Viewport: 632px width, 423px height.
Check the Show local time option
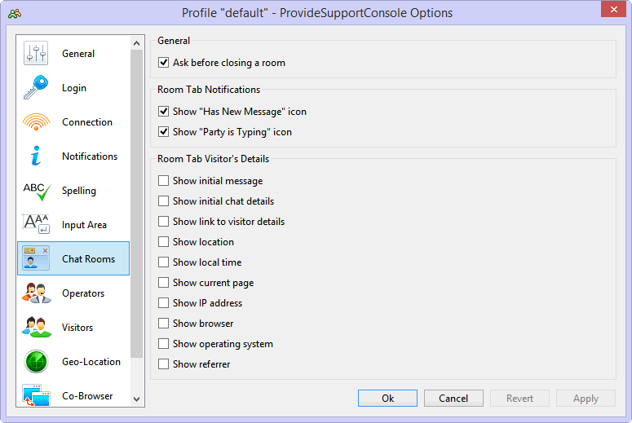pyautogui.click(x=163, y=262)
